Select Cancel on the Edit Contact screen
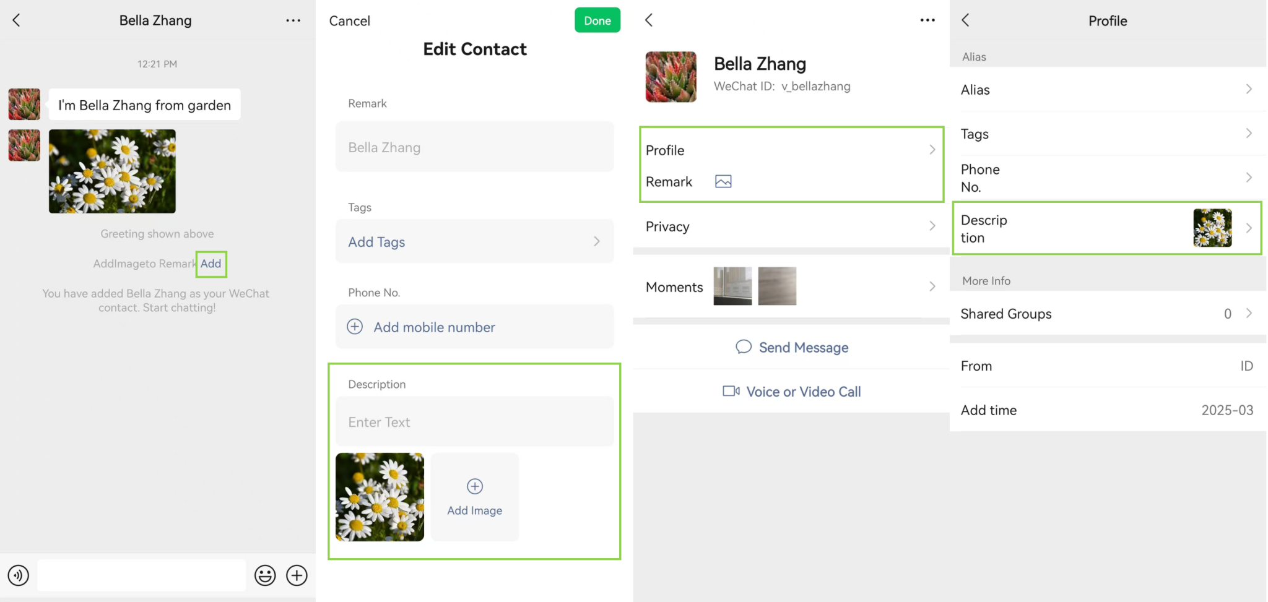This screenshot has height=602, width=1268. [349, 20]
